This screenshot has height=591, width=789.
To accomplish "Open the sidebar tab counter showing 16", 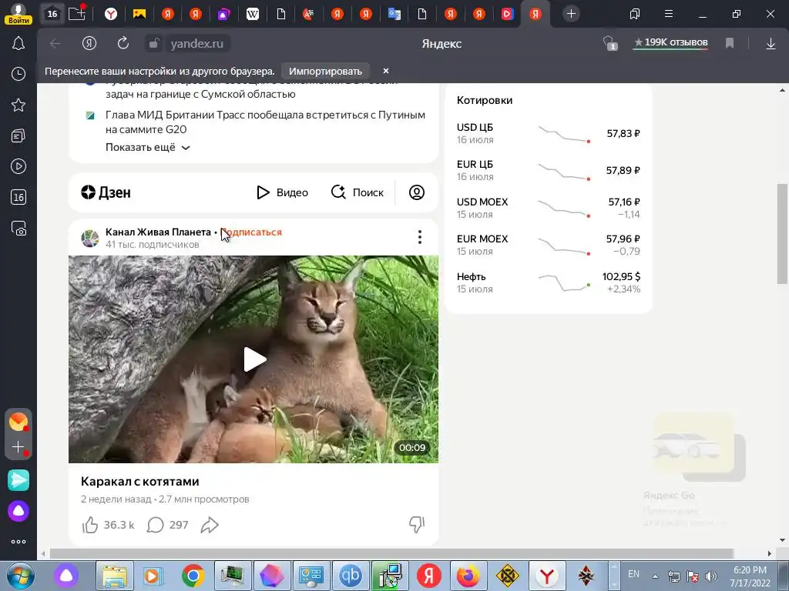I will click(18, 197).
